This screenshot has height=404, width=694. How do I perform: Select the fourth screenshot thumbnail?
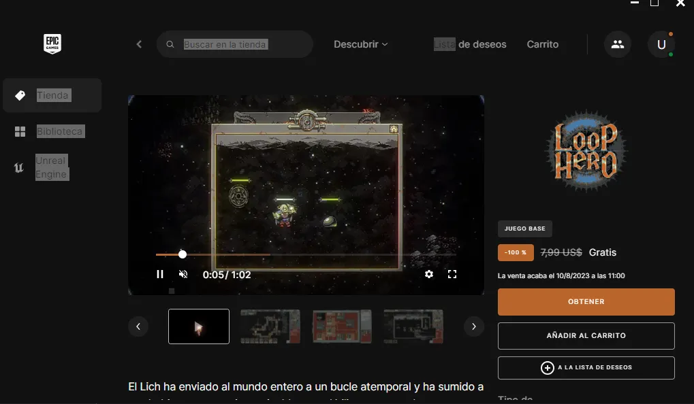point(413,326)
